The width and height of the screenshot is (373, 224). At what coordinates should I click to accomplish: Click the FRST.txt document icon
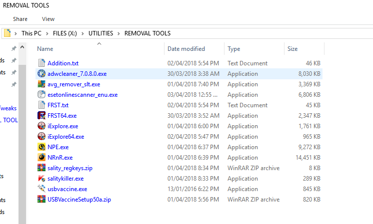click(41, 105)
